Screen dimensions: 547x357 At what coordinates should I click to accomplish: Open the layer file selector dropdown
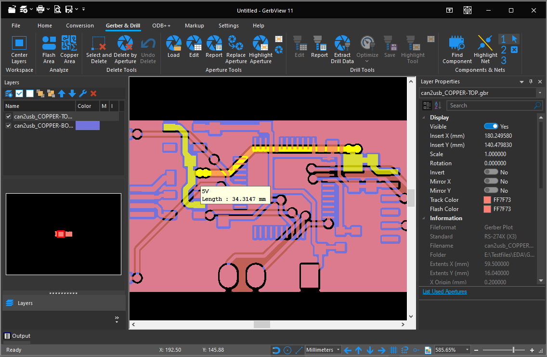tap(540, 93)
